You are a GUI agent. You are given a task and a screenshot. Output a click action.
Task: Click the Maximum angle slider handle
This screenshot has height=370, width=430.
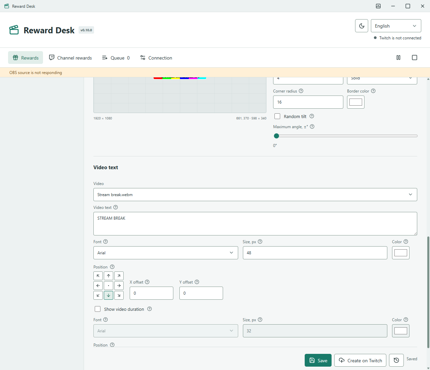pyautogui.click(x=276, y=136)
